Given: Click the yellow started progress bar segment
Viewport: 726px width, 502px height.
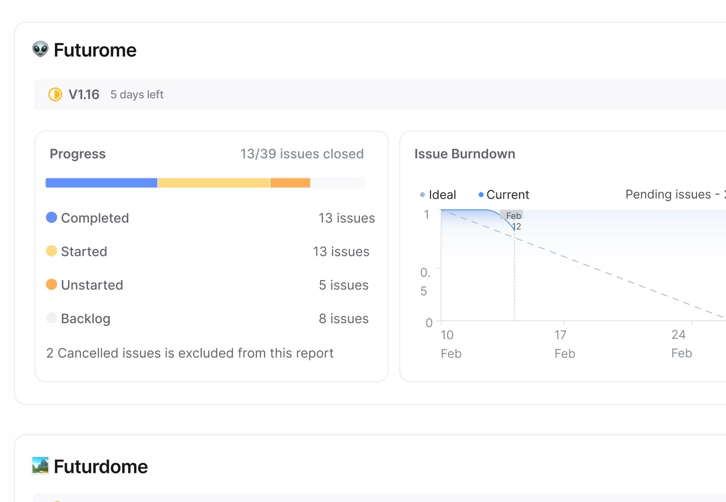Looking at the screenshot, I should click(x=214, y=183).
